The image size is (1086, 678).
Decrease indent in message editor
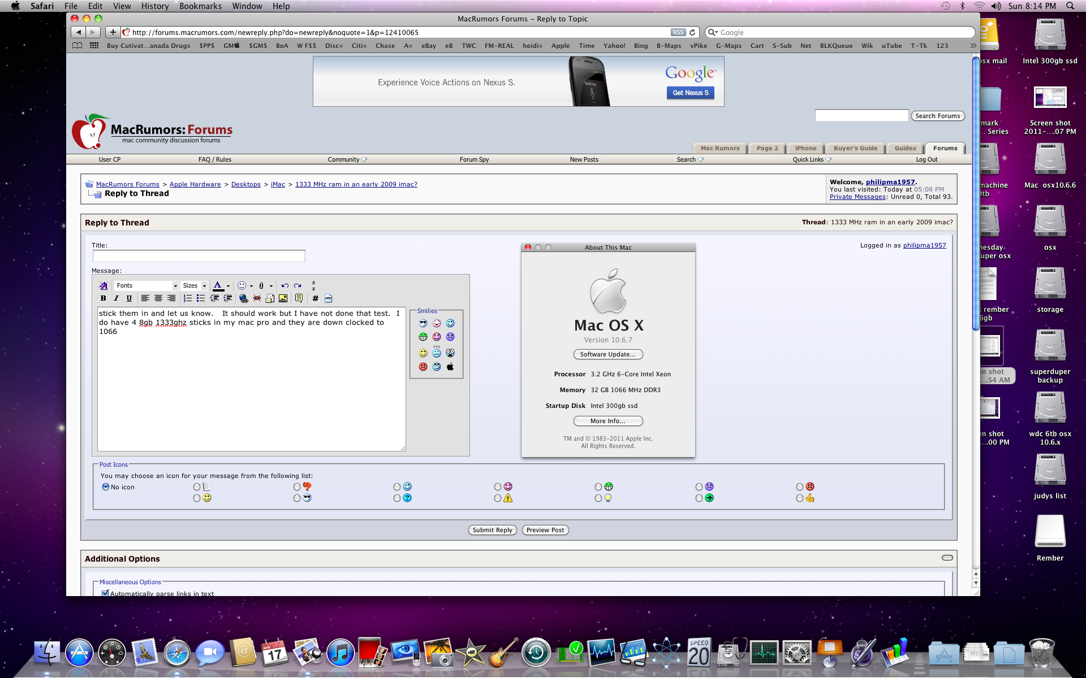click(214, 298)
